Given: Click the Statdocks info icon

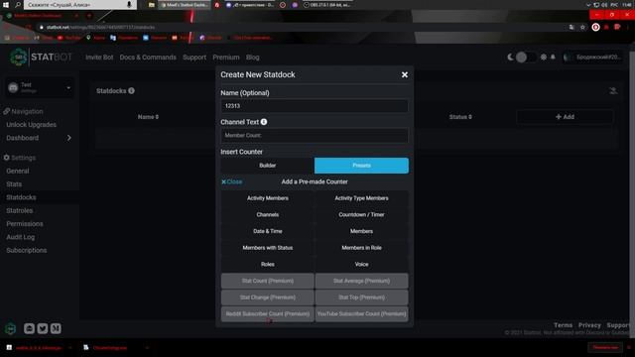Looking at the screenshot, I should (x=131, y=90).
